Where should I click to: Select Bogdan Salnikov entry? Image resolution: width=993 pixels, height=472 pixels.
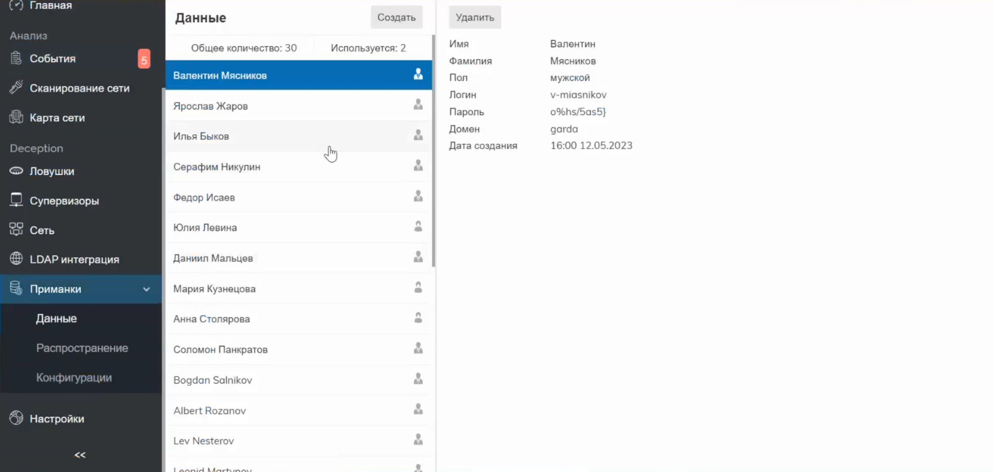click(x=212, y=380)
